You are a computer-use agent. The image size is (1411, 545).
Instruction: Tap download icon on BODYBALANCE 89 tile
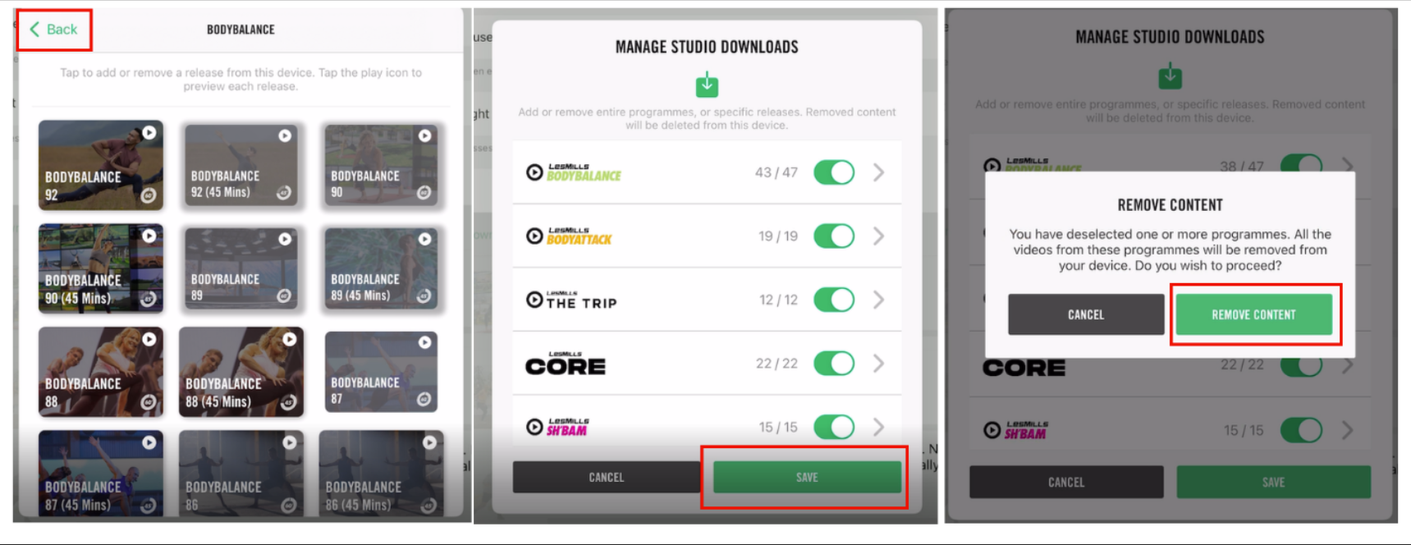284,295
